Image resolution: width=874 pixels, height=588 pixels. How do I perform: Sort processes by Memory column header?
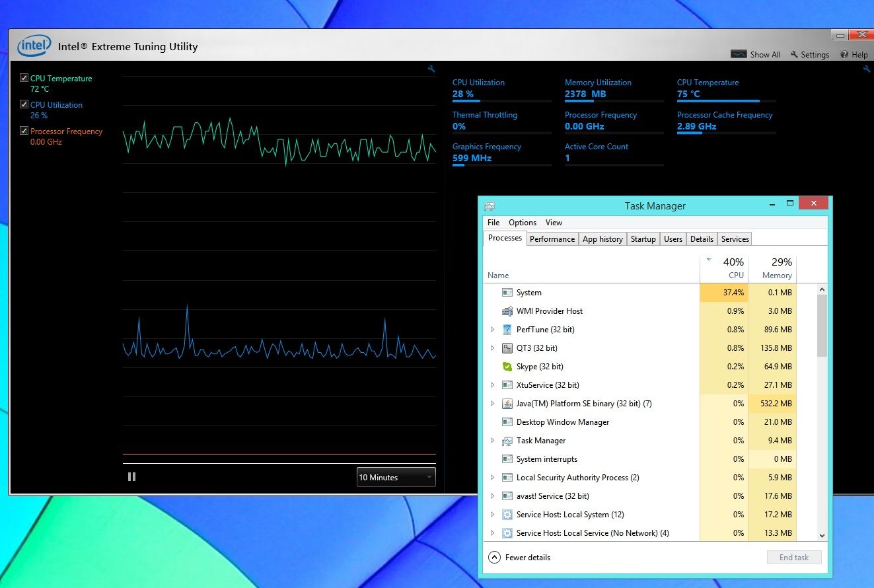coord(772,268)
